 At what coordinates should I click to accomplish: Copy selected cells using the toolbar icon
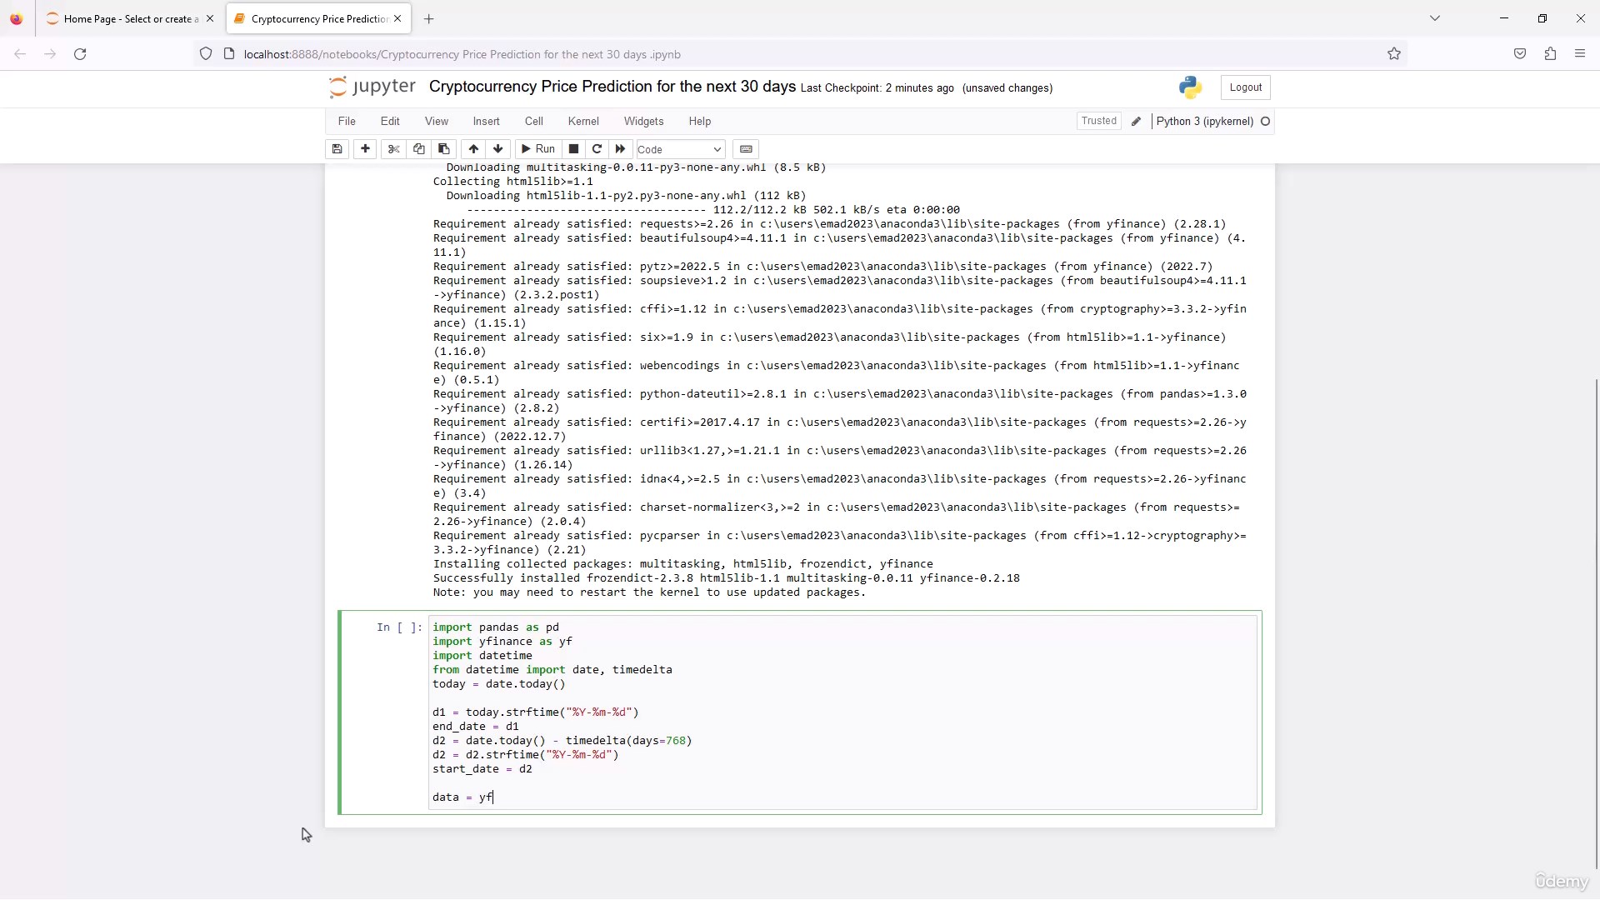coord(419,149)
